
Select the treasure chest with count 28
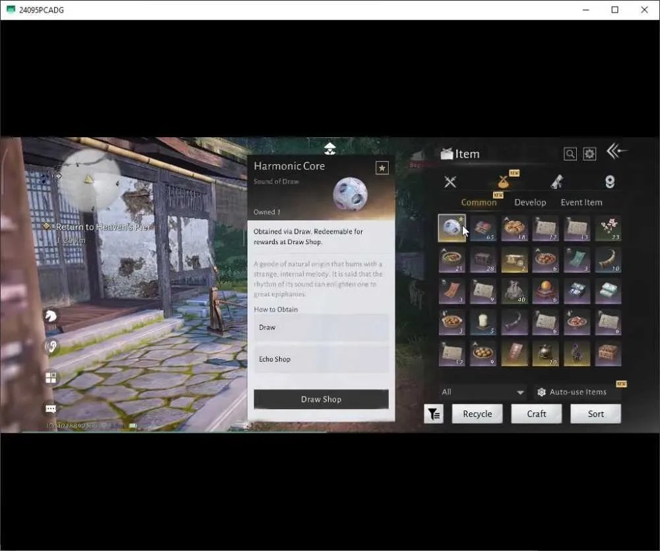click(483, 260)
